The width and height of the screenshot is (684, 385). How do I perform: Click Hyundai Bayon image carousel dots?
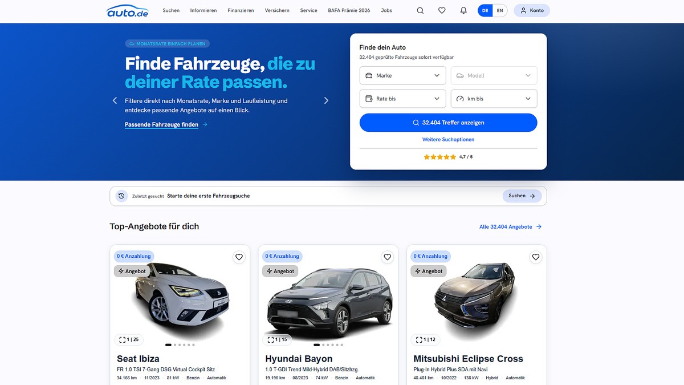[328, 345]
